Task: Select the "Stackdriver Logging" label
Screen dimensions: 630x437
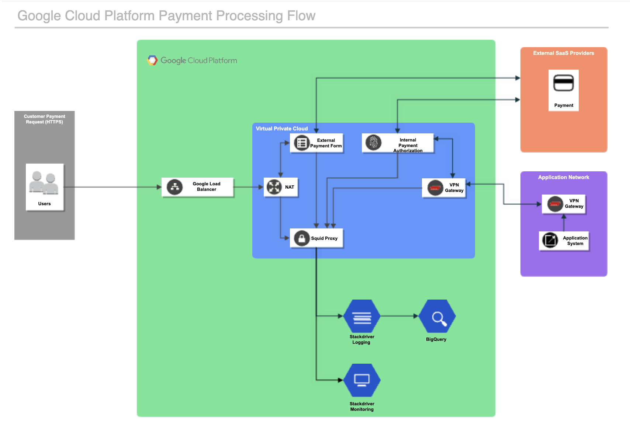Action: 362,339
